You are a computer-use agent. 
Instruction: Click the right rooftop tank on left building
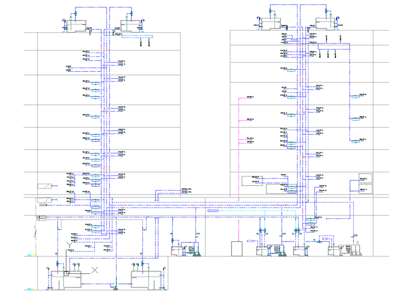(130, 26)
